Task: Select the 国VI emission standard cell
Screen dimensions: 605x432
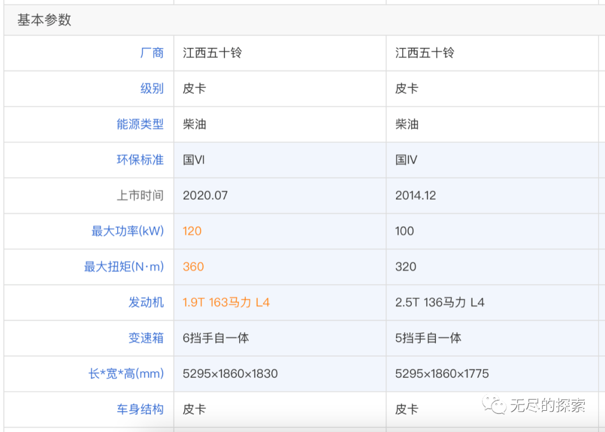Action: click(194, 160)
